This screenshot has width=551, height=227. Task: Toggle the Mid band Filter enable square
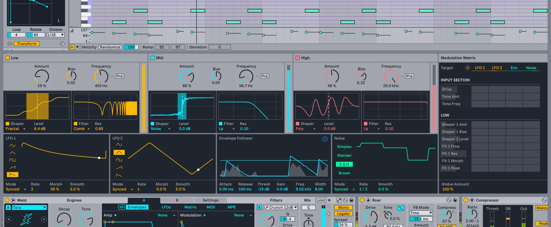(221, 124)
